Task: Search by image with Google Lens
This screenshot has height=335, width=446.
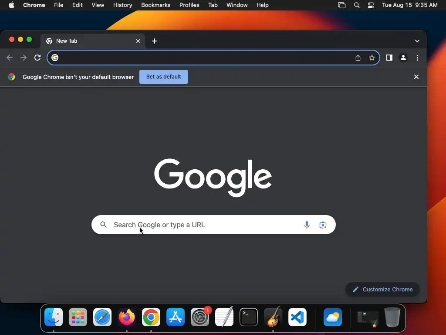Action: [x=323, y=225]
